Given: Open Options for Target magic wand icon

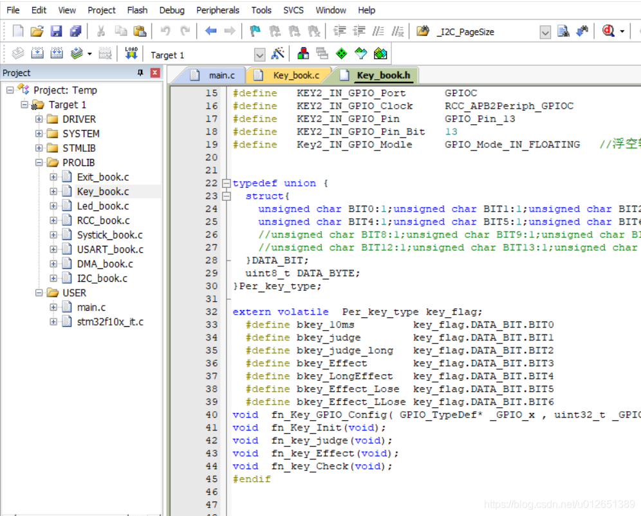Looking at the screenshot, I should click(x=278, y=54).
